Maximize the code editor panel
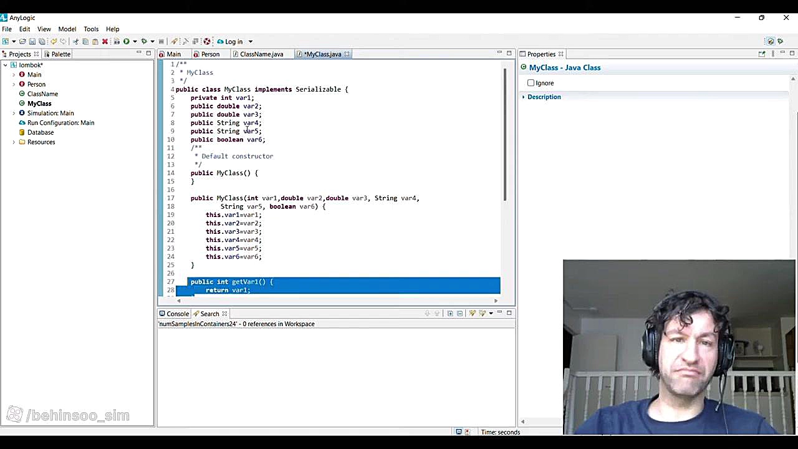This screenshot has height=449, width=798. click(509, 54)
